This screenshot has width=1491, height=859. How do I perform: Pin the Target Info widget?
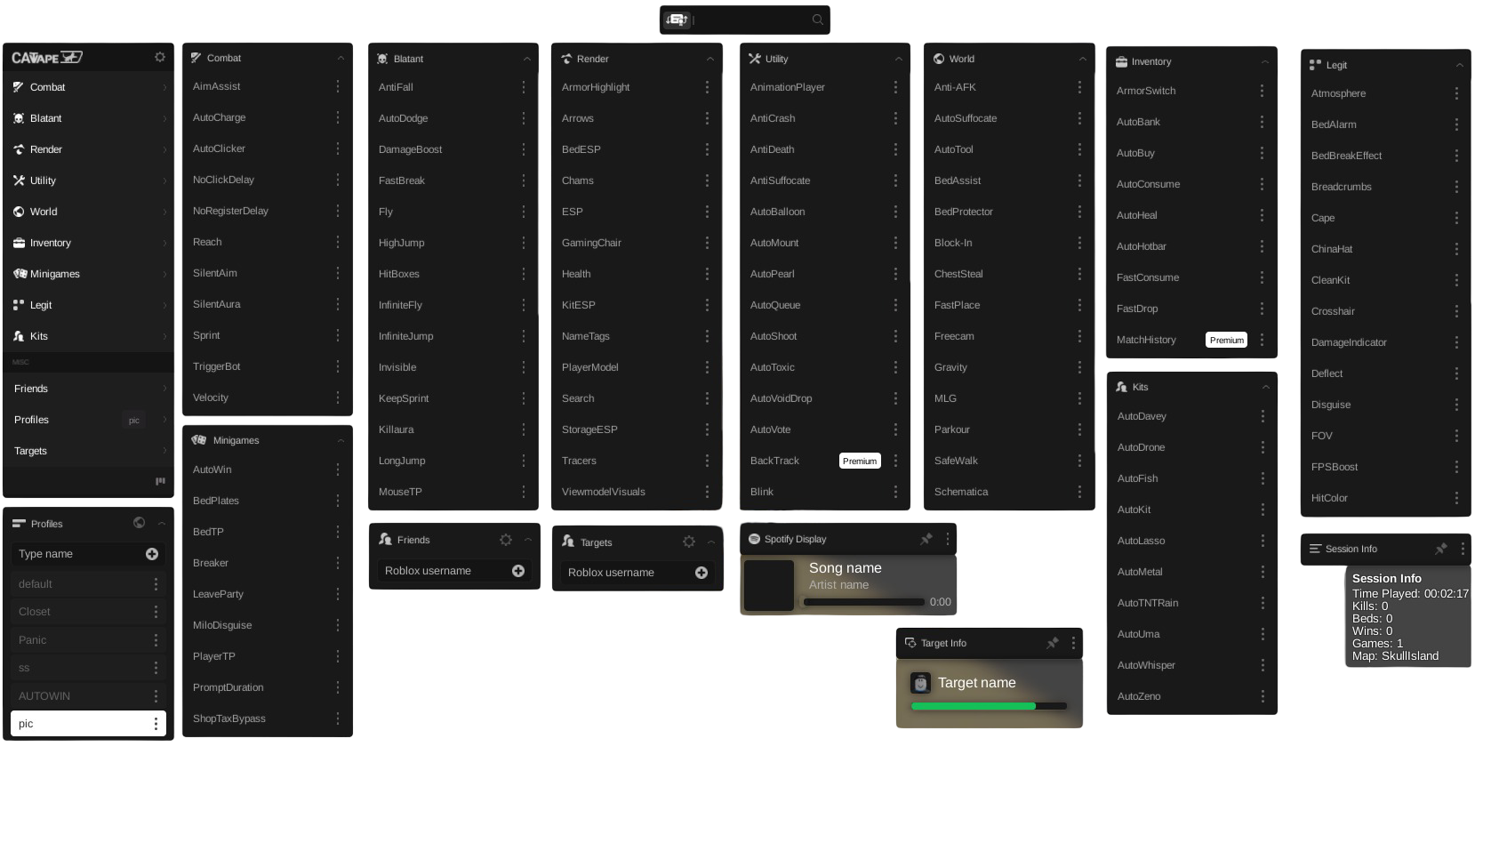click(x=1053, y=643)
